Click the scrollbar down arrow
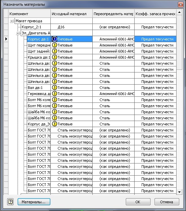This screenshot has height=211, width=186. [x=179, y=192]
